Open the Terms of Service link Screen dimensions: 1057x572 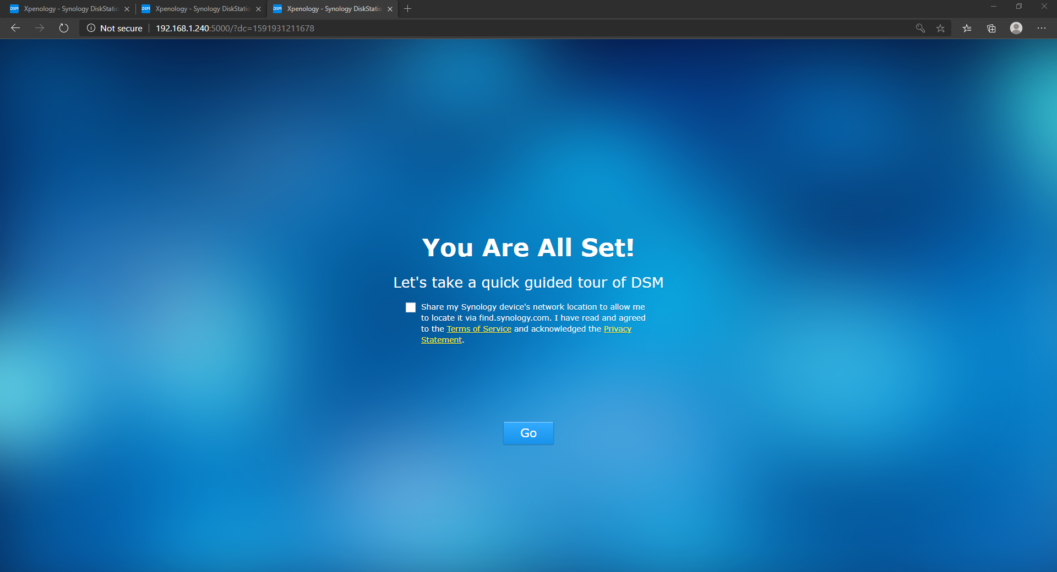tap(479, 329)
